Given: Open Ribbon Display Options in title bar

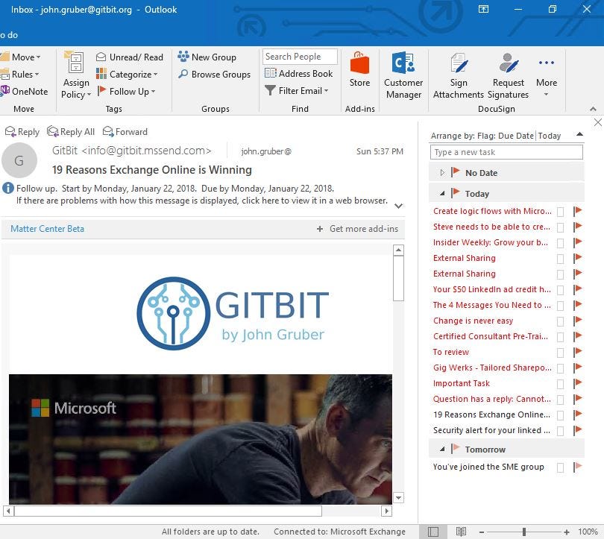Looking at the screenshot, I should click(483, 9).
